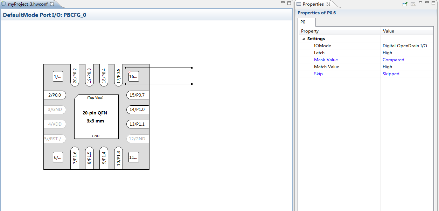Select the Properties view tab
The width and height of the screenshot is (439, 211).
coord(313,4)
